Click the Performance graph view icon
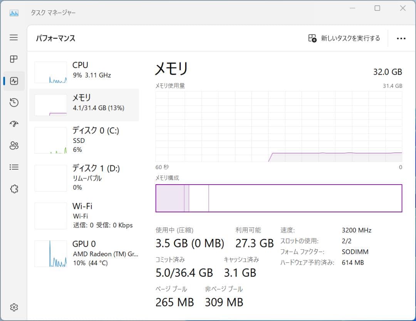Screen dimensions: 416x321 pos(13,81)
